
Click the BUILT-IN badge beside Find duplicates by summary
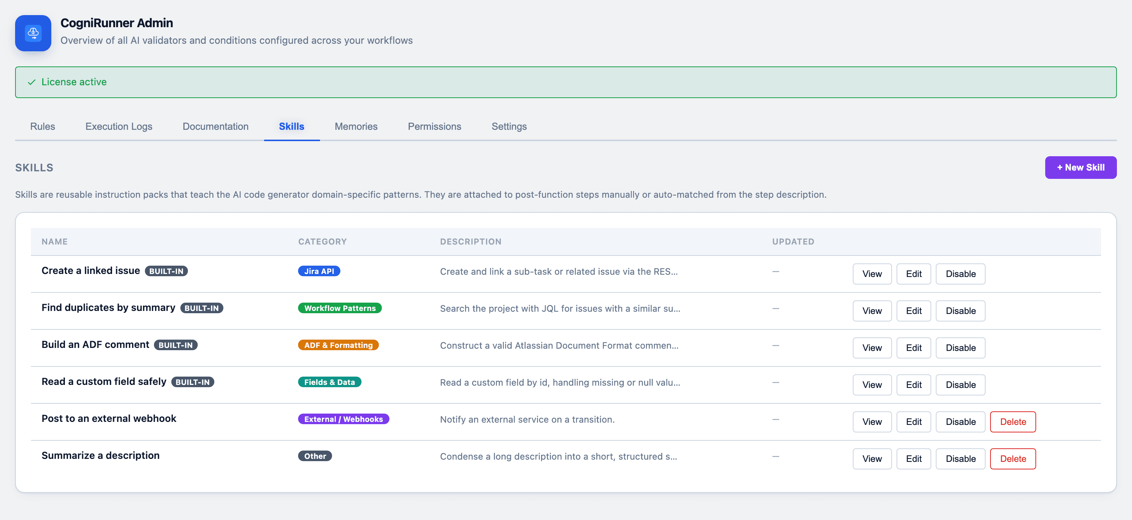(202, 308)
